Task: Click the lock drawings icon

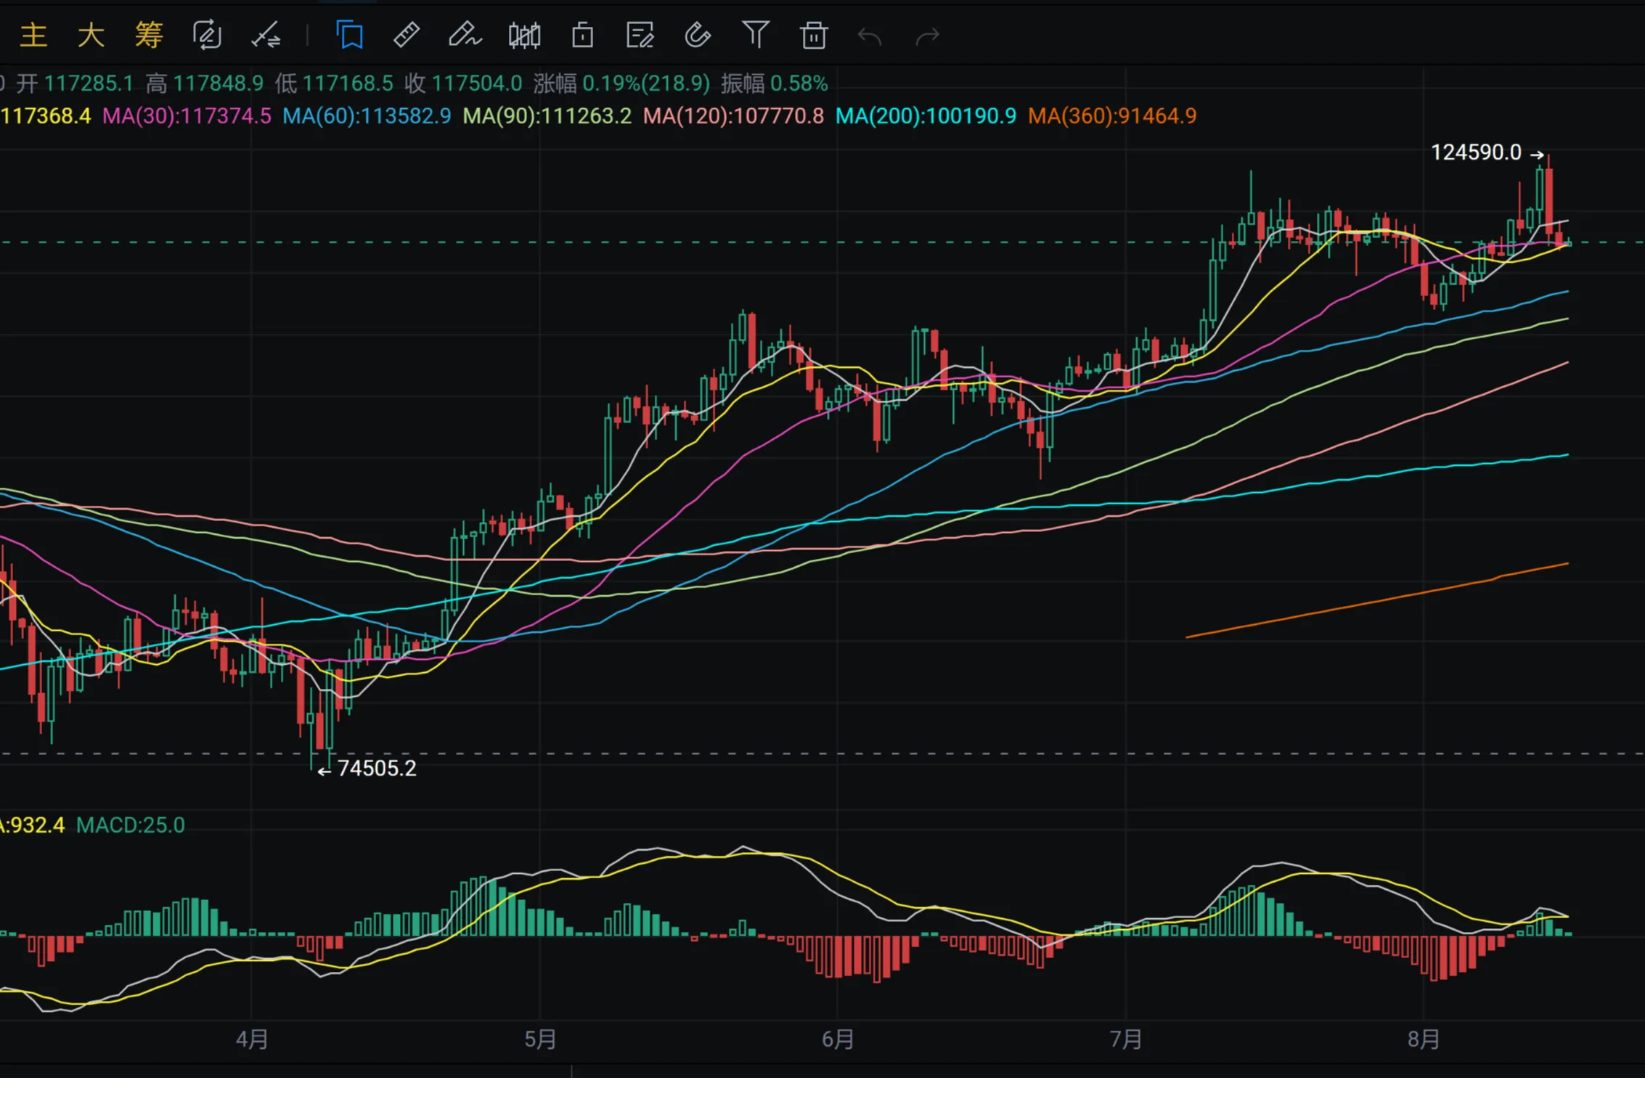Action: click(x=582, y=35)
